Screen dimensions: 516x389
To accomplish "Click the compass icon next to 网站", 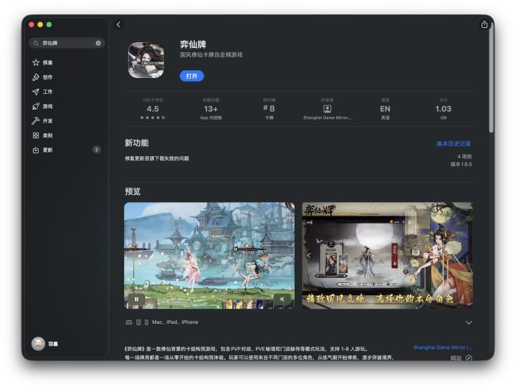I will click(469, 358).
